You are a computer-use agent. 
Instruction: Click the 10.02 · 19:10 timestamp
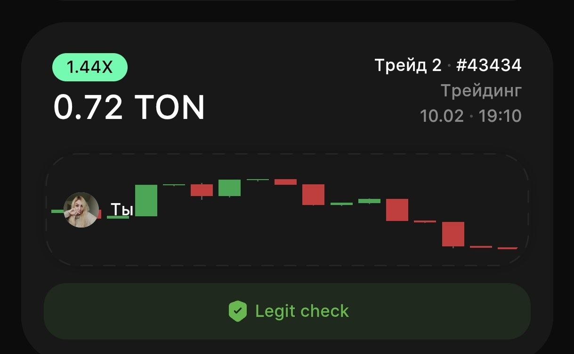(x=470, y=116)
